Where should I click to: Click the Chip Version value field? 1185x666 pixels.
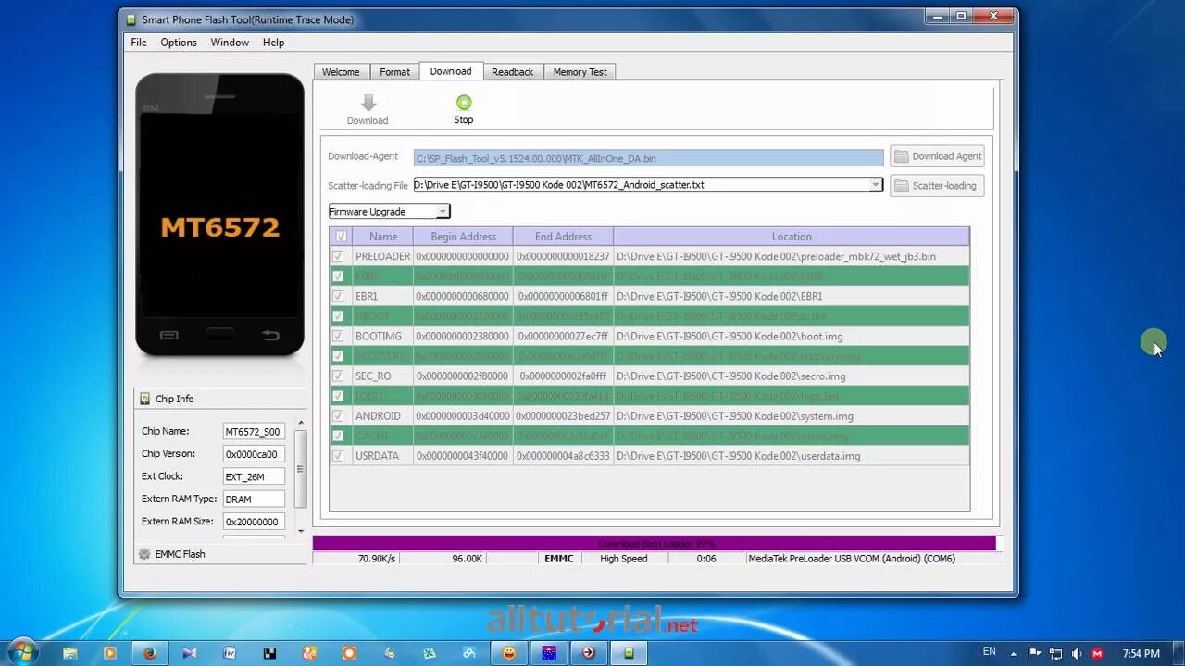pos(254,454)
